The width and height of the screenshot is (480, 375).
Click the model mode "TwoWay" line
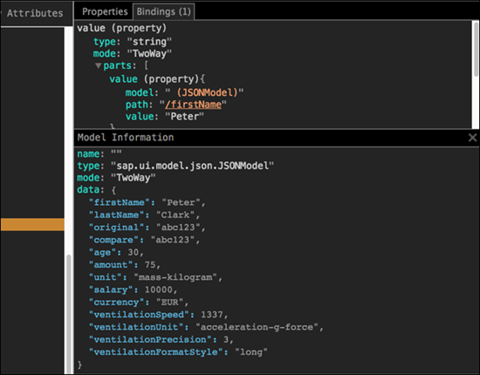pos(116,178)
